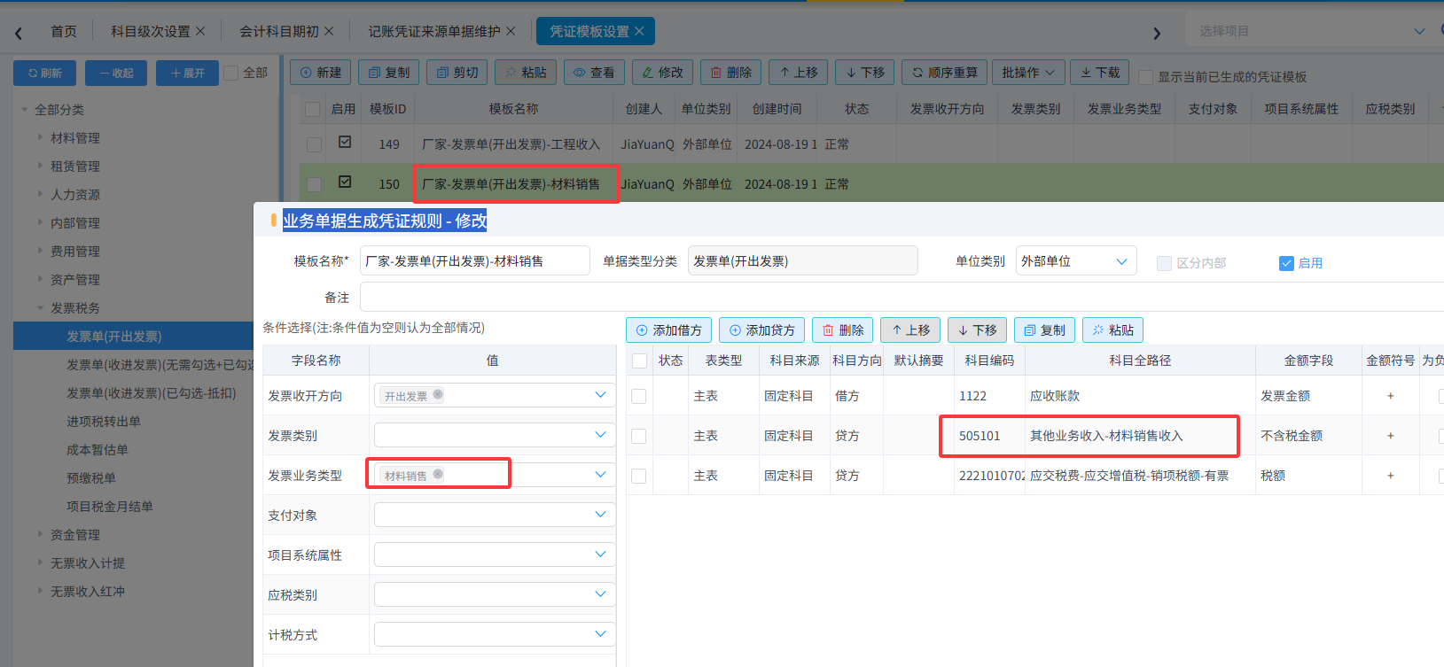The width and height of the screenshot is (1444, 667).
Task: Click the right tab-scroll arrow
Action: 1156,34
